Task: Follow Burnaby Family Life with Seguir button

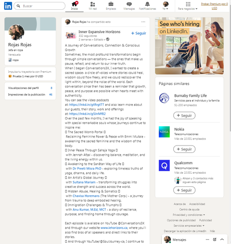Action: click(184, 116)
